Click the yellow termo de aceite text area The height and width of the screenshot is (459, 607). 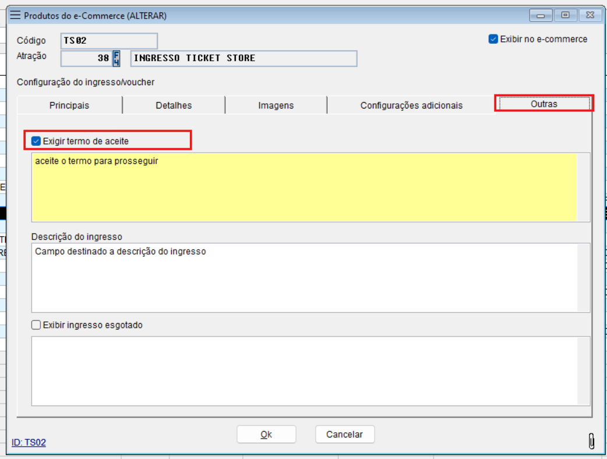[x=304, y=188]
